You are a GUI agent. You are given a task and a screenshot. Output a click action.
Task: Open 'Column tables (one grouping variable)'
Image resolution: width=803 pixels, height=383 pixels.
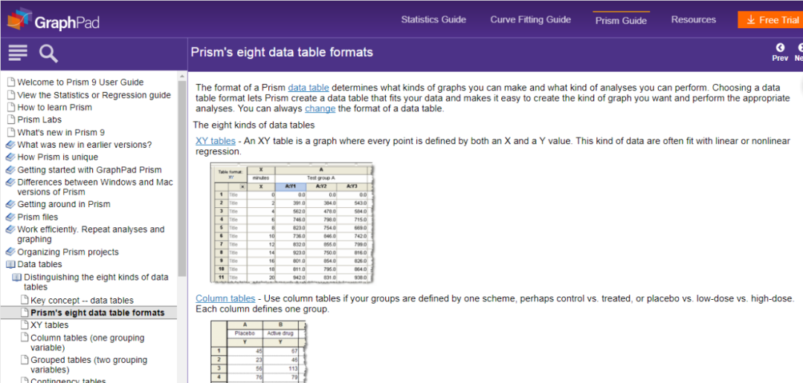coord(87,343)
